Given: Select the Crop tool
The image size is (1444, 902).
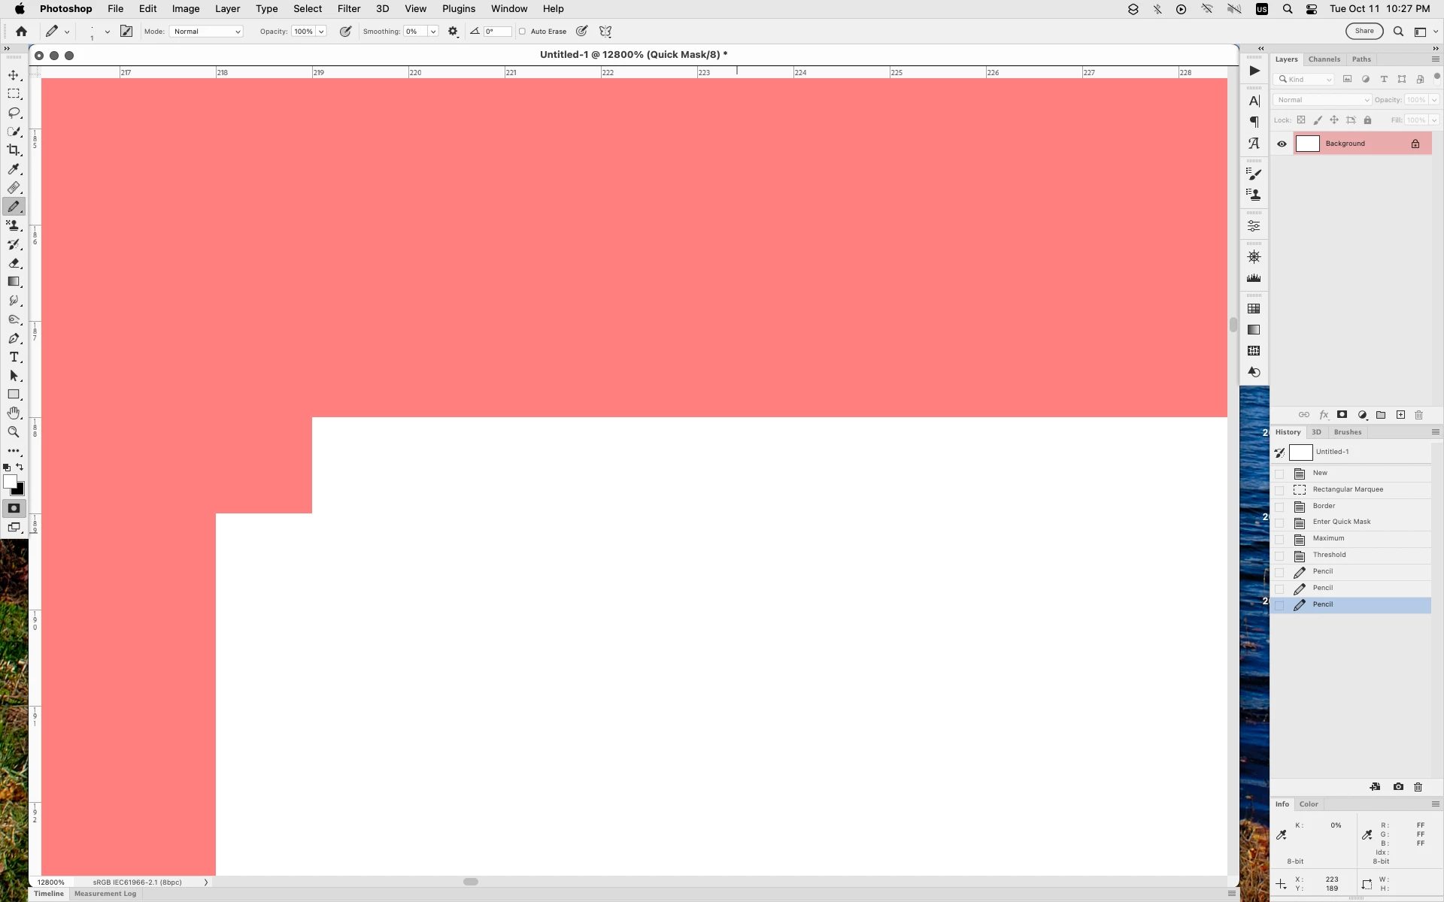Looking at the screenshot, I should pyautogui.click(x=14, y=150).
